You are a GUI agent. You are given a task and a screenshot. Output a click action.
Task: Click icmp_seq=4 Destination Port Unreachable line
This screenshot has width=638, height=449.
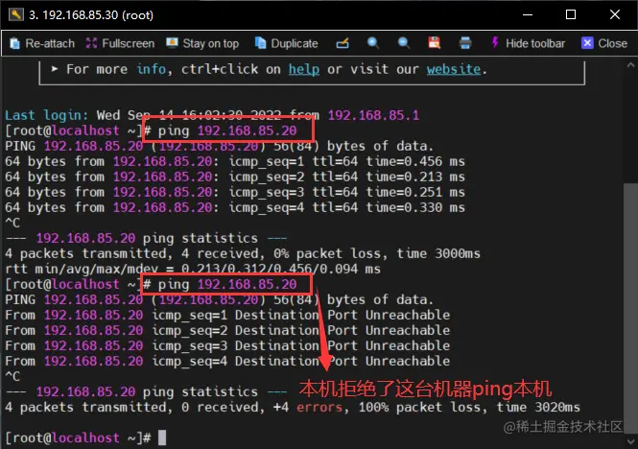click(227, 361)
